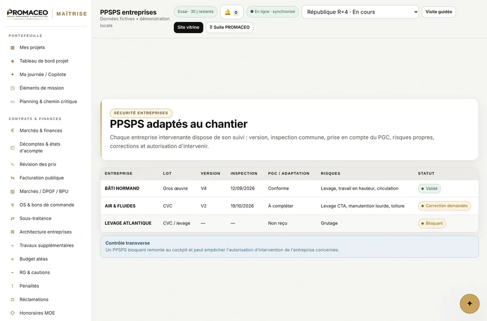
Task: Start the Visite guidée
Action: point(438,12)
